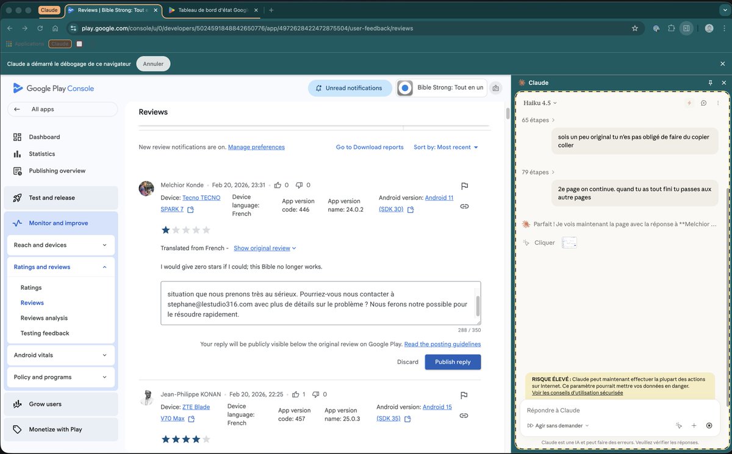The width and height of the screenshot is (732, 454).
Task: Discard the reply draft
Action: [407, 362]
